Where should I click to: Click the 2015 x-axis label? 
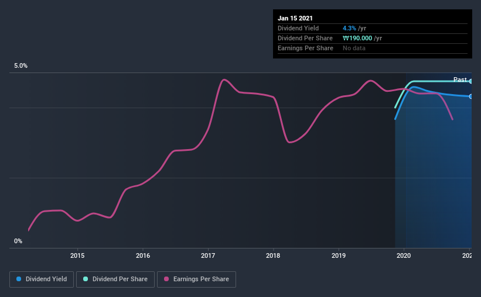[77, 255]
